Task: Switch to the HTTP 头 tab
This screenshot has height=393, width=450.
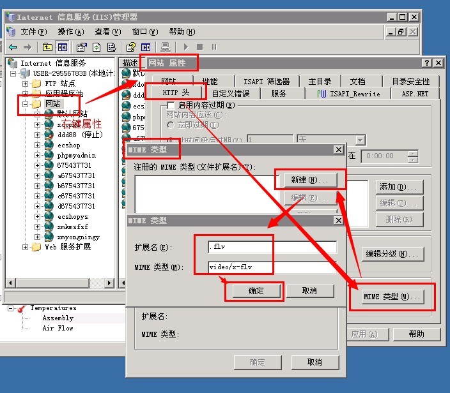Action: coord(172,93)
